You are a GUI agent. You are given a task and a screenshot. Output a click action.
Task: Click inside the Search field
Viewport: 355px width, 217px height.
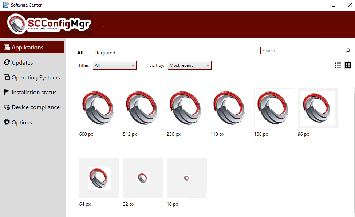click(x=299, y=50)
